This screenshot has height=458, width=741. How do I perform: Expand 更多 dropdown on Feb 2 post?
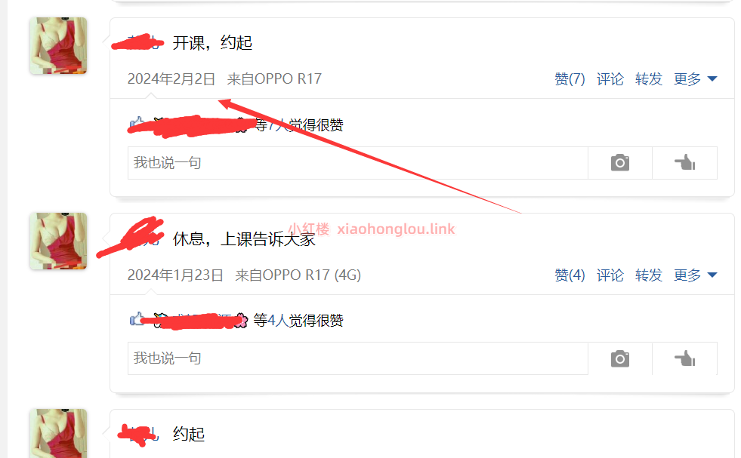tap(695, 79)
